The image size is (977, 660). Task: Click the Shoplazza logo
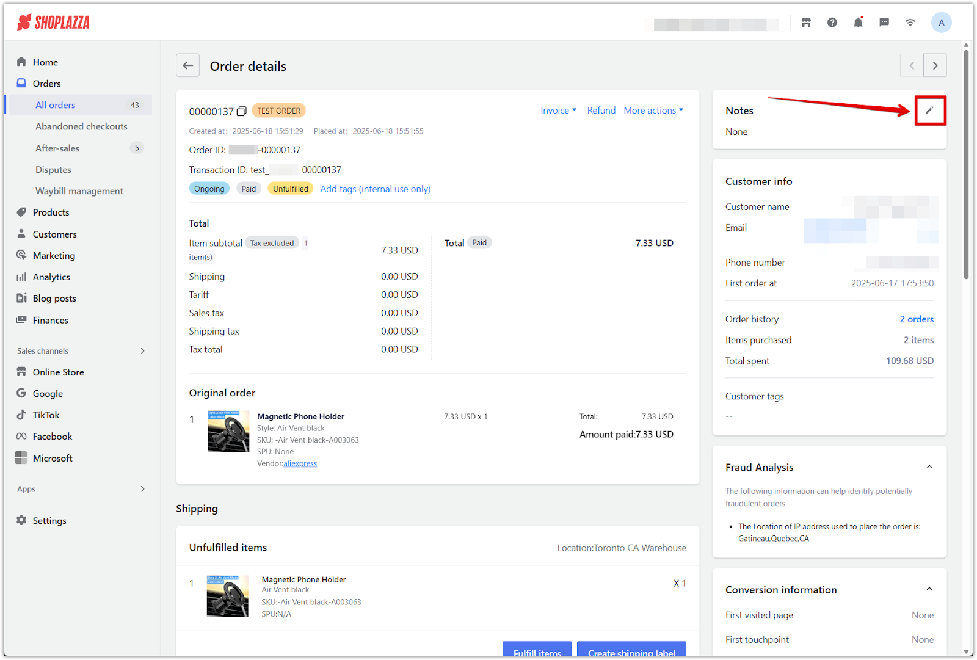point(54,23)
